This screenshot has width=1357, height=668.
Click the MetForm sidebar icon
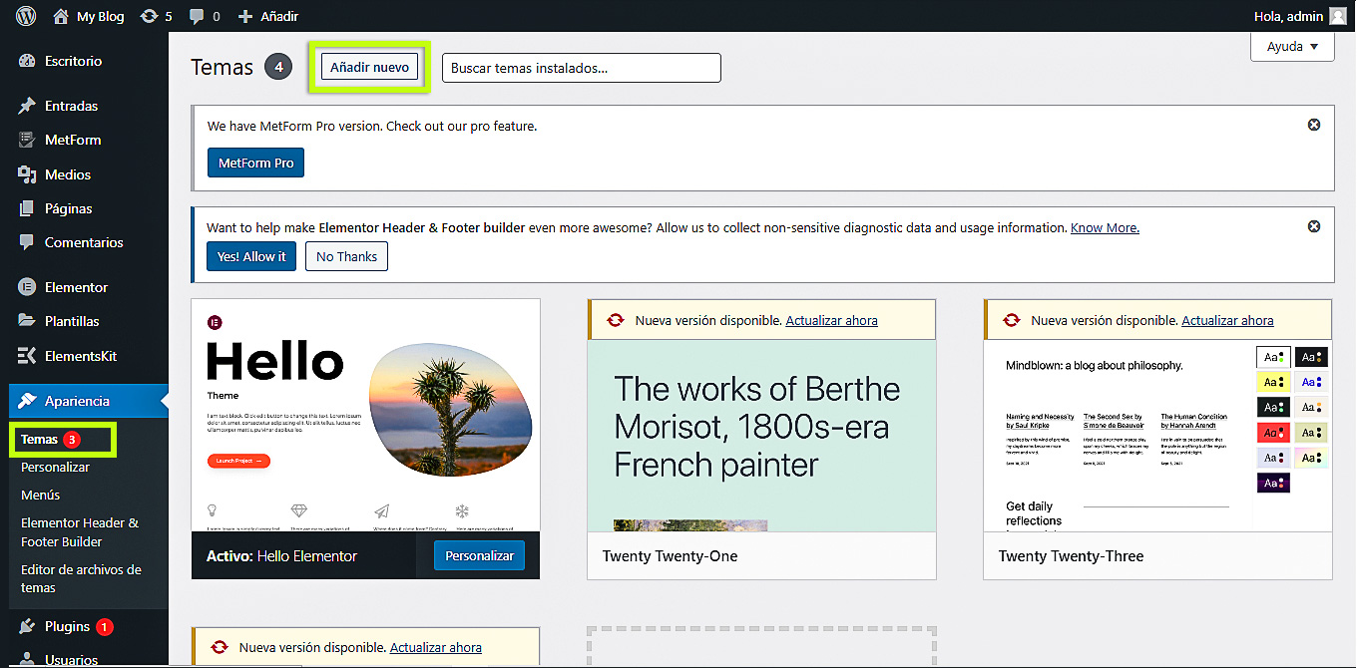(x=27, y=140)
